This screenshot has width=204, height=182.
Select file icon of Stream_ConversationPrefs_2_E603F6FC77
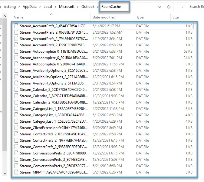(16, 166)
